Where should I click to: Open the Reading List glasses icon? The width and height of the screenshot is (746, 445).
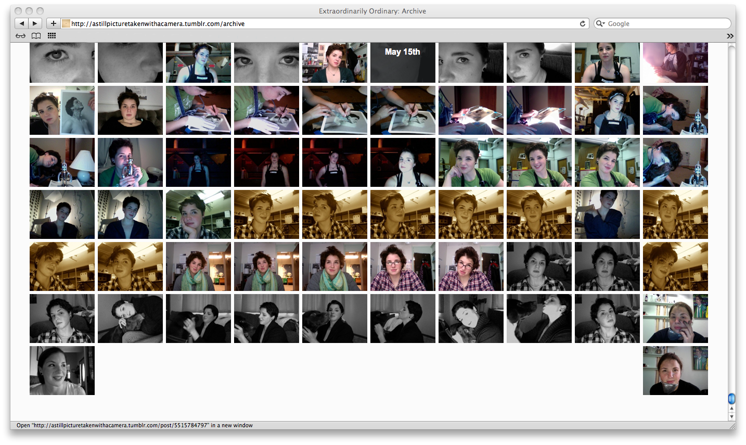click(x=20, y=36)
